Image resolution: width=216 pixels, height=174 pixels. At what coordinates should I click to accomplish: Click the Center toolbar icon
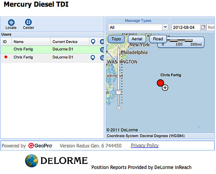click(29, 22)
